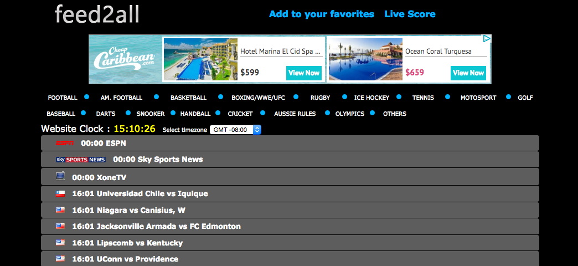Open the DARTS category

click(x=106, y=114)
